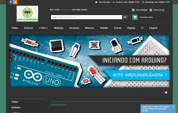Select the second banner slide dot
This screenshot has width=178, height=113.
pos(166,92)
